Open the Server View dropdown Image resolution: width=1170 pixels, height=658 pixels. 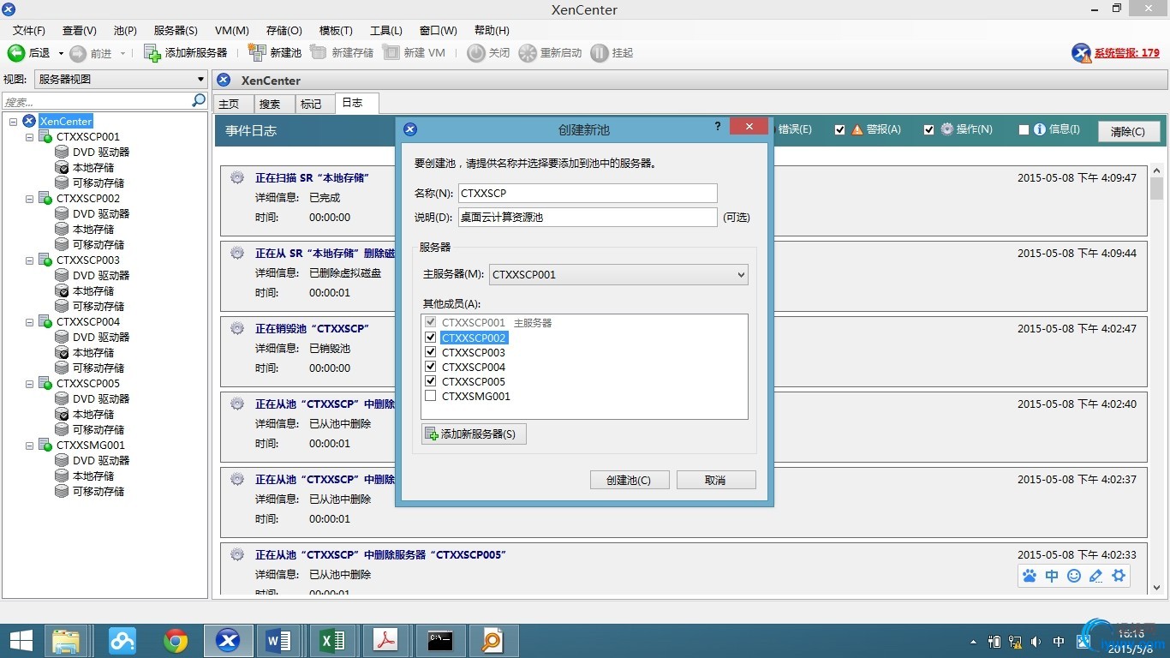pos(121,80)
